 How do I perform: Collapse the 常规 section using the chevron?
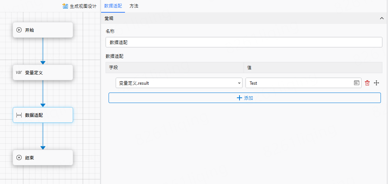pyautogui.click(x=381, y=18)
